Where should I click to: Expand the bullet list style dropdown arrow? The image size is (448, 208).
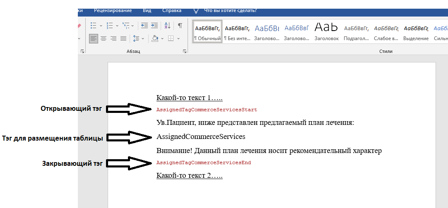point(101,25)
